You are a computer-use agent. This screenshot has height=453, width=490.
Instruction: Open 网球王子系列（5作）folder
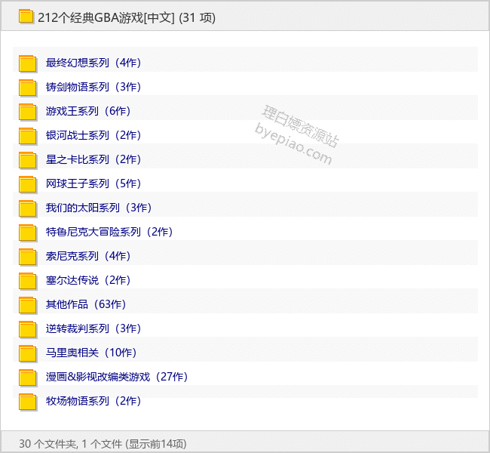point(93,183)
